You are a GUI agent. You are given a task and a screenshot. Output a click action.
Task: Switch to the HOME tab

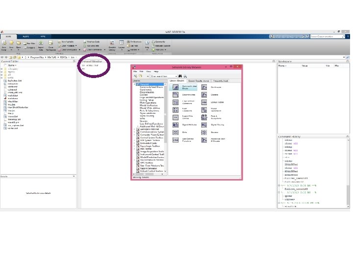[x=8, y=36]
